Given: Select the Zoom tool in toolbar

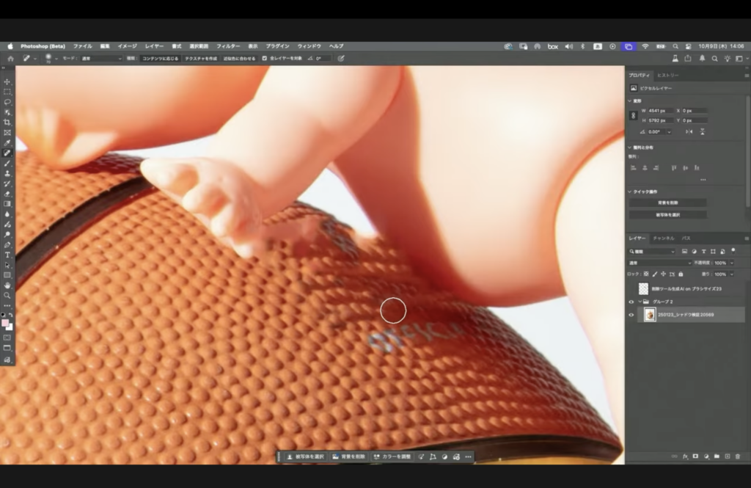Looking at the screenshot, I should (7, 295).
